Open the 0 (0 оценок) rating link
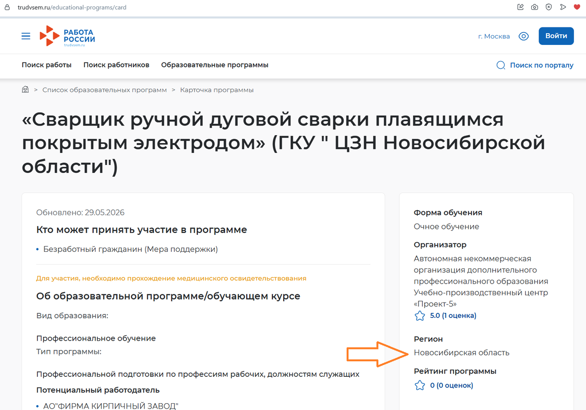 pyautogui.click(x=452, y=385)
